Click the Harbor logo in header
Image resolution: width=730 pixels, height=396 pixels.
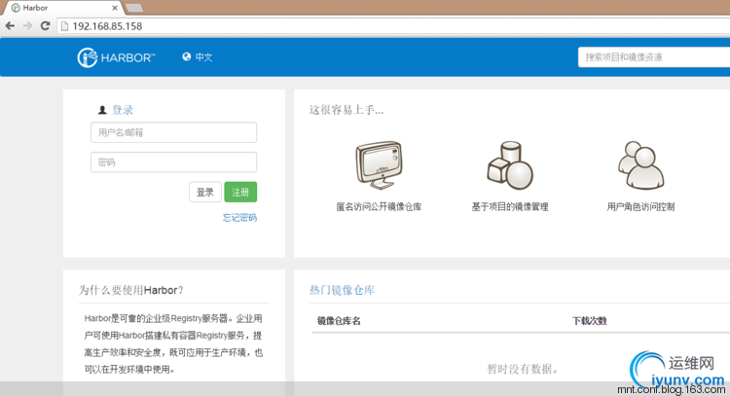click(x=116, y=57)
